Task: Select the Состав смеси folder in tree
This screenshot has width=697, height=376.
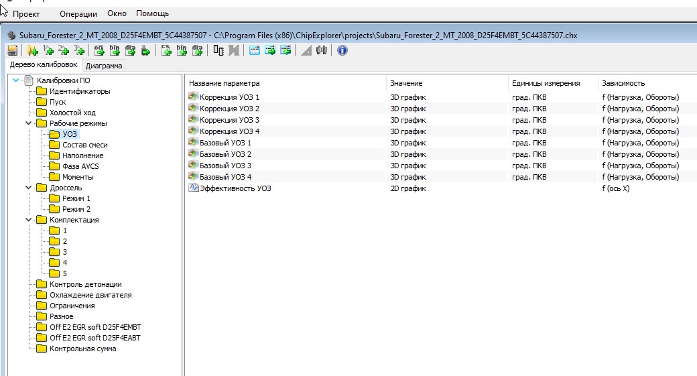Action: point(84,145)
